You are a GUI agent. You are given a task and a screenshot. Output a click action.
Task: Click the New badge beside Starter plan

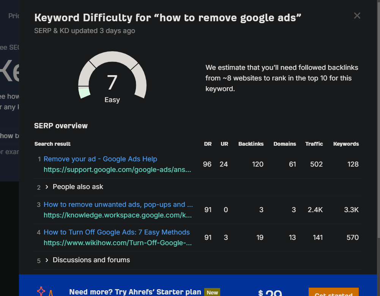[212, 292]
